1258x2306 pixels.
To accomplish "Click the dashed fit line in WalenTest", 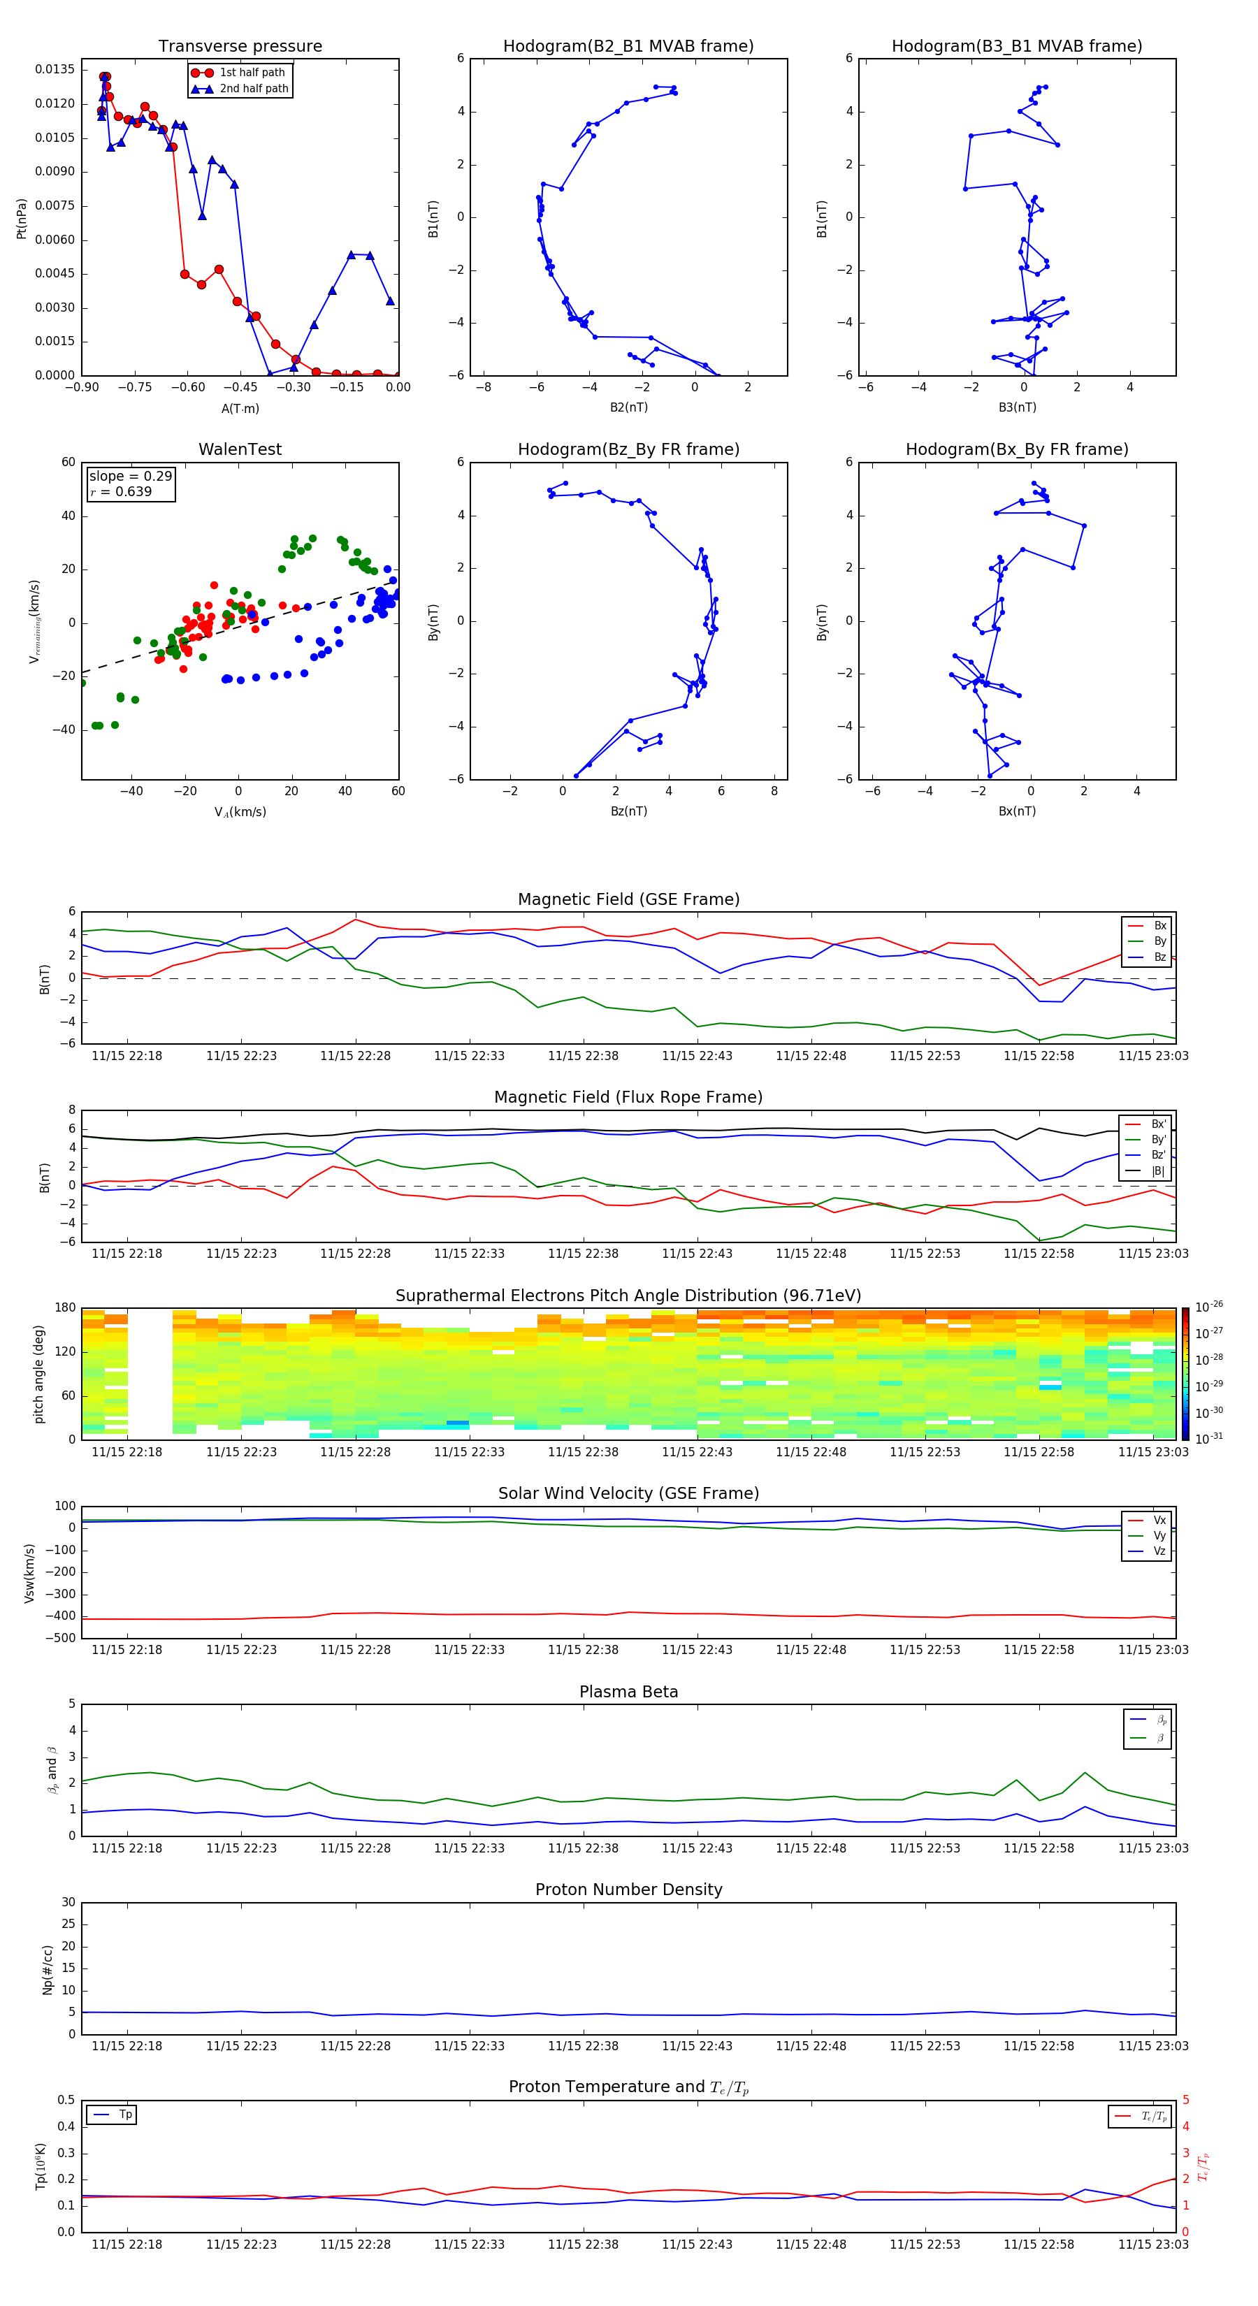I will (240, 628).
